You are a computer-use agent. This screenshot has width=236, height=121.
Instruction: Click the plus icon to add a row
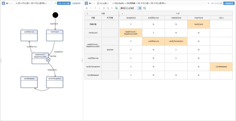click(87, 8)
